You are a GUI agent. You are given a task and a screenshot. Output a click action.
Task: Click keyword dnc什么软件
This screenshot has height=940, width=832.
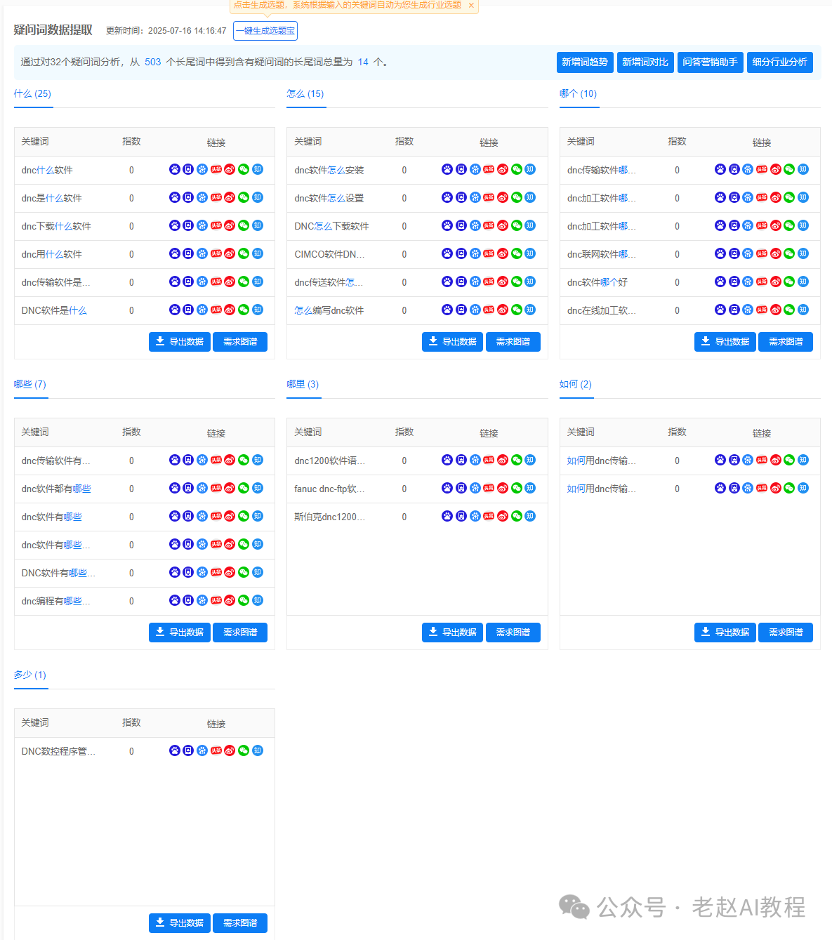[47, 170]
